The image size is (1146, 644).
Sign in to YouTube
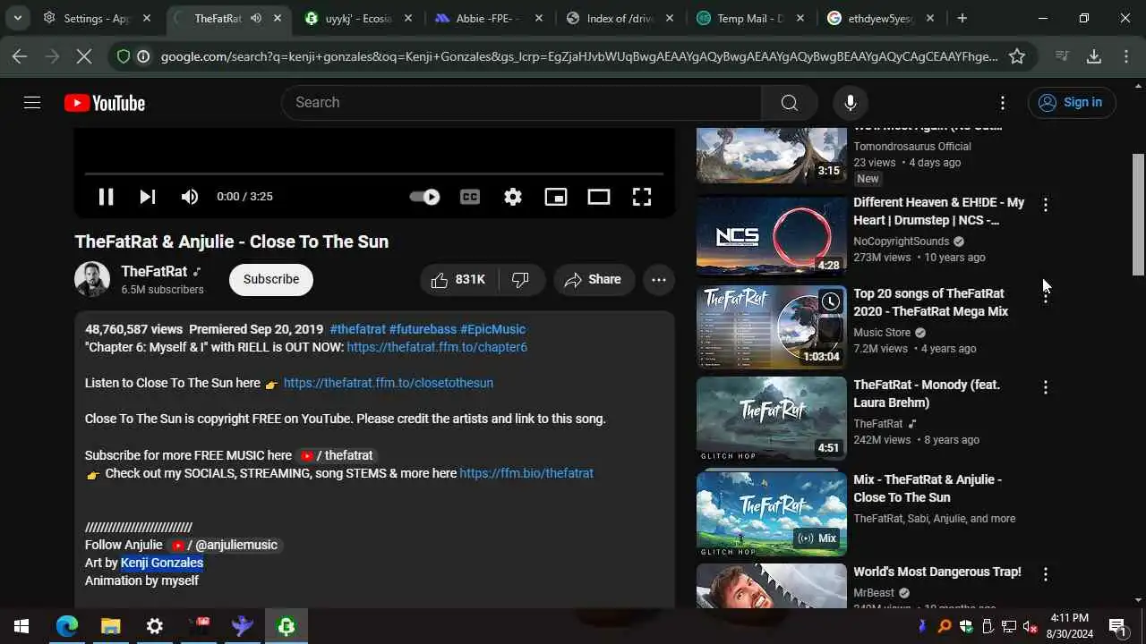coord(1072,103)
